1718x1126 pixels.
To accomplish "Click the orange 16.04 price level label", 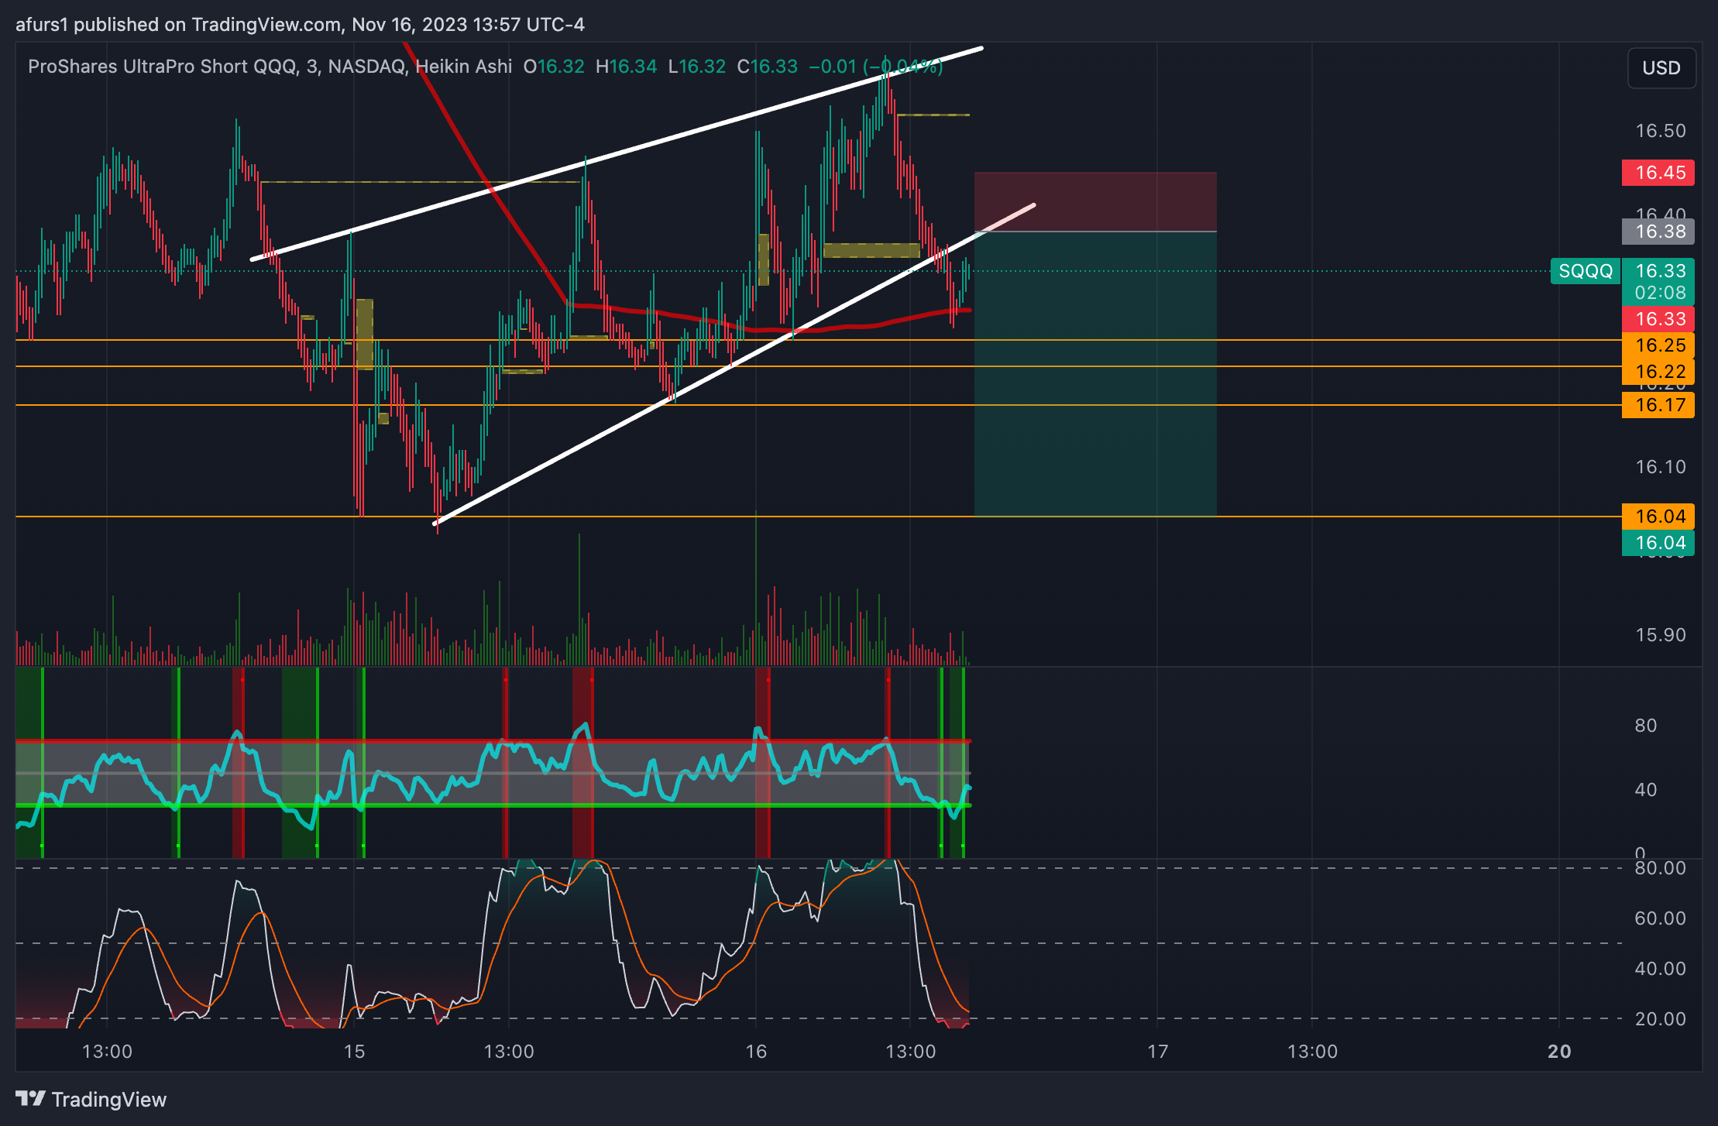I will 1658,517.
